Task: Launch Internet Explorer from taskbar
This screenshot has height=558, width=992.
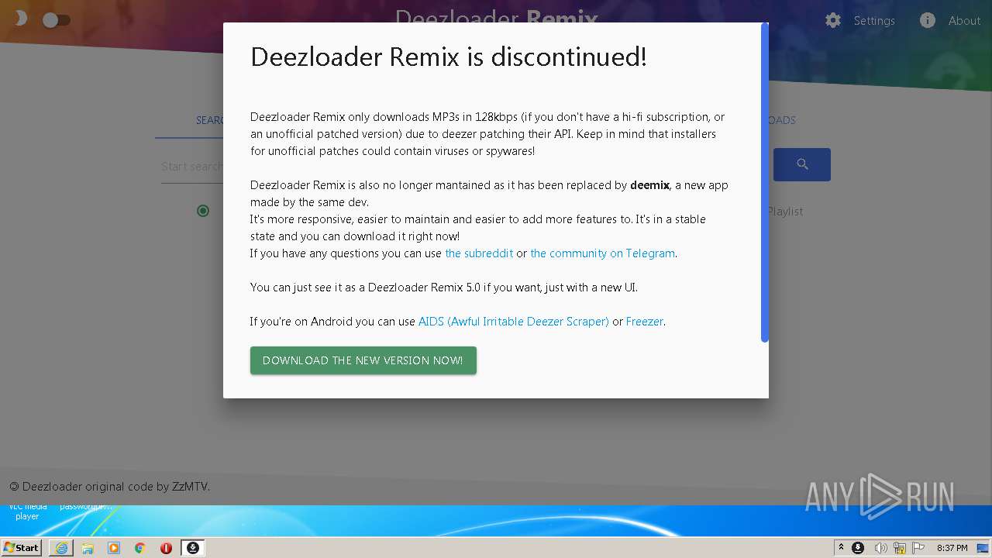Action: [x=61, y=548]
